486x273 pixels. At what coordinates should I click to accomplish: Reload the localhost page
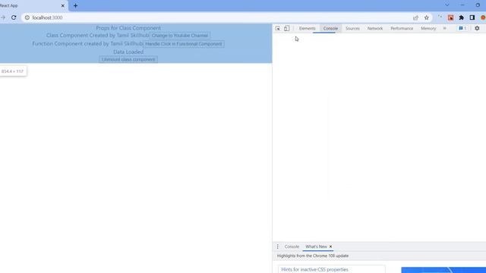pos(14,17)
